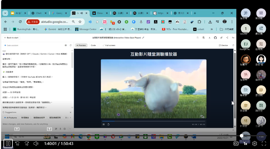The height and width of the screenshot is (149, 270).
Task: Open the 1x playback speed menu
Action: [245, 144]
